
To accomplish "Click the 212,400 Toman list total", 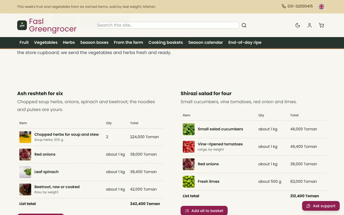I will click(304, 196).
